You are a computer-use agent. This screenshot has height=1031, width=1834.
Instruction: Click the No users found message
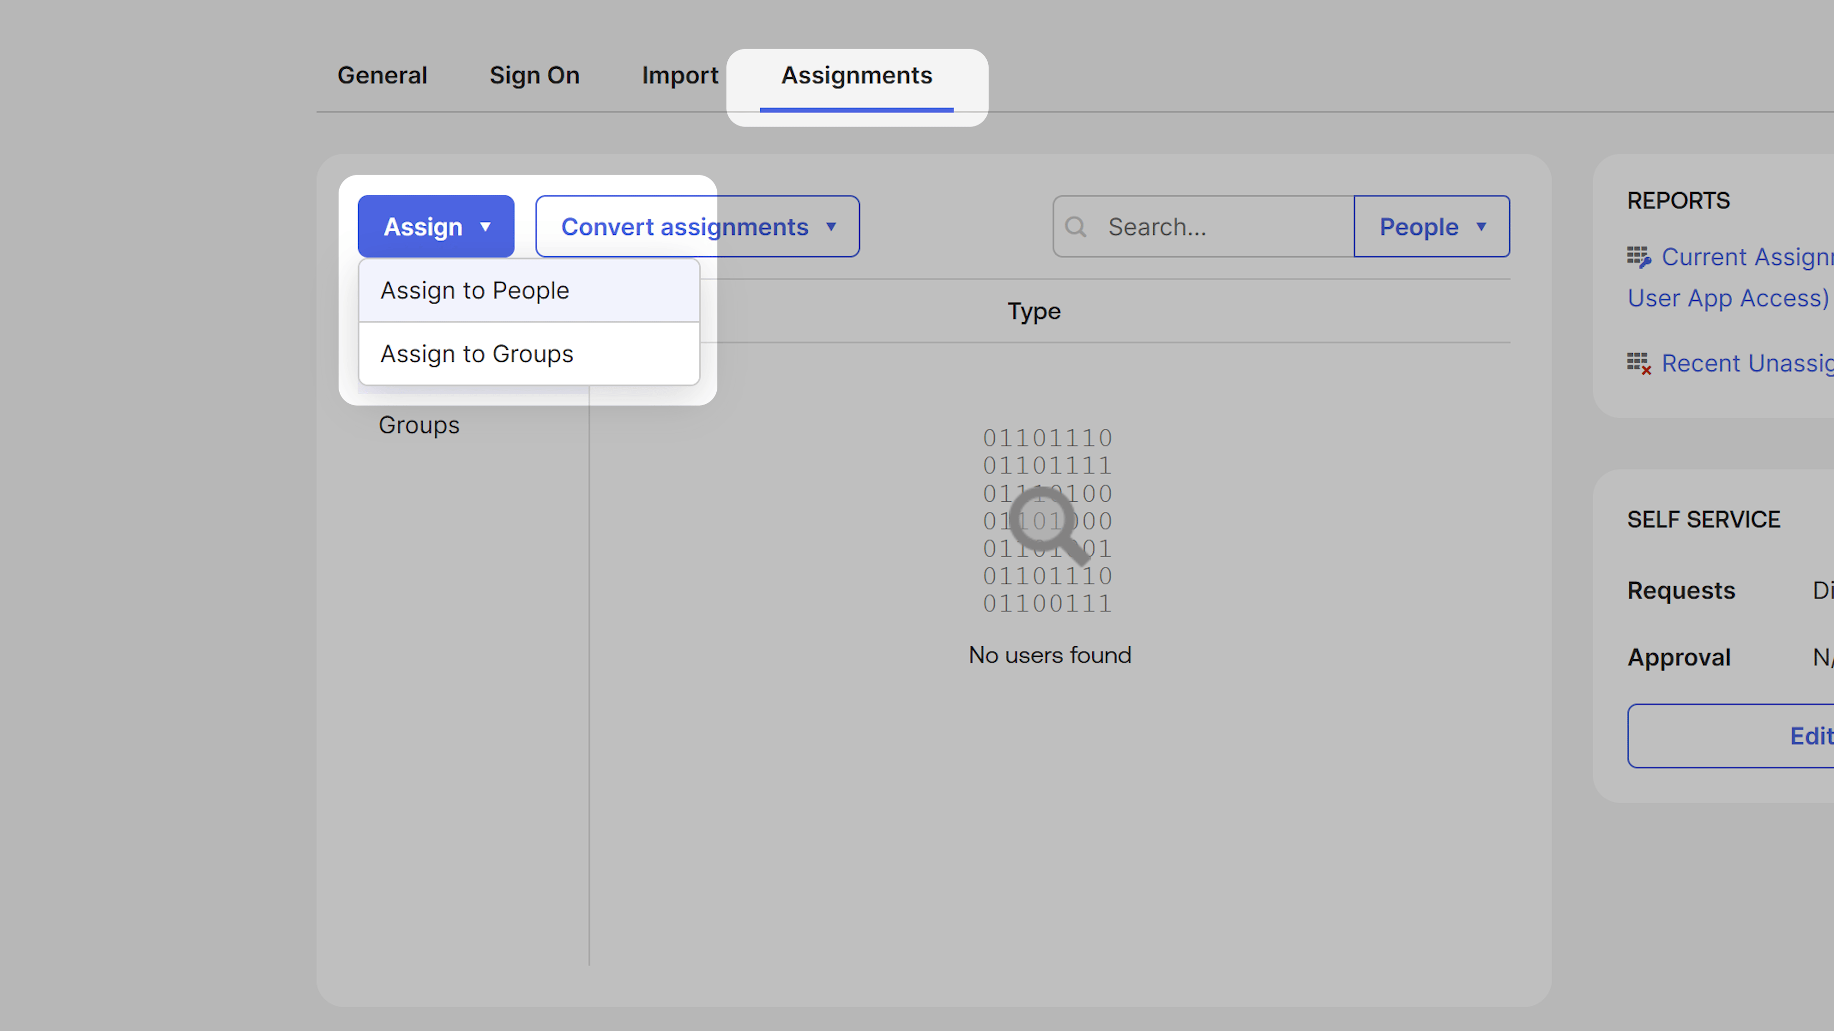coord(1049,654)
